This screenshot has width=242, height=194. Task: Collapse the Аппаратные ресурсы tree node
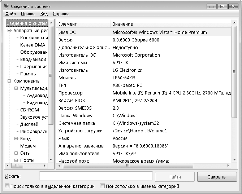pos(9,31)
